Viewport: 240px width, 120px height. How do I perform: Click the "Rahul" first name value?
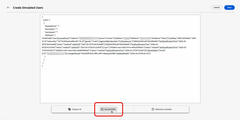[x=165, y=38]
